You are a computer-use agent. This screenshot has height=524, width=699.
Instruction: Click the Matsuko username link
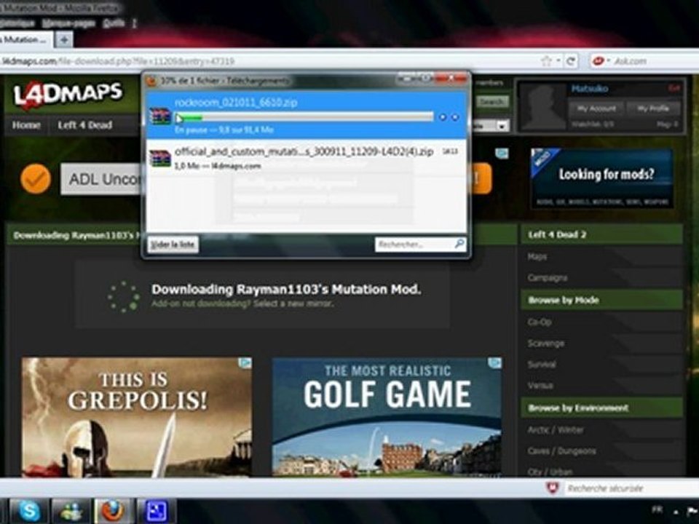(x=589, y=89)
